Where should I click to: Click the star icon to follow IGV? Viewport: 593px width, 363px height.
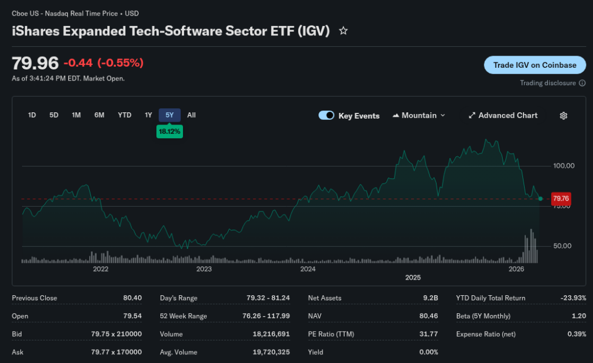coord(343,31)
